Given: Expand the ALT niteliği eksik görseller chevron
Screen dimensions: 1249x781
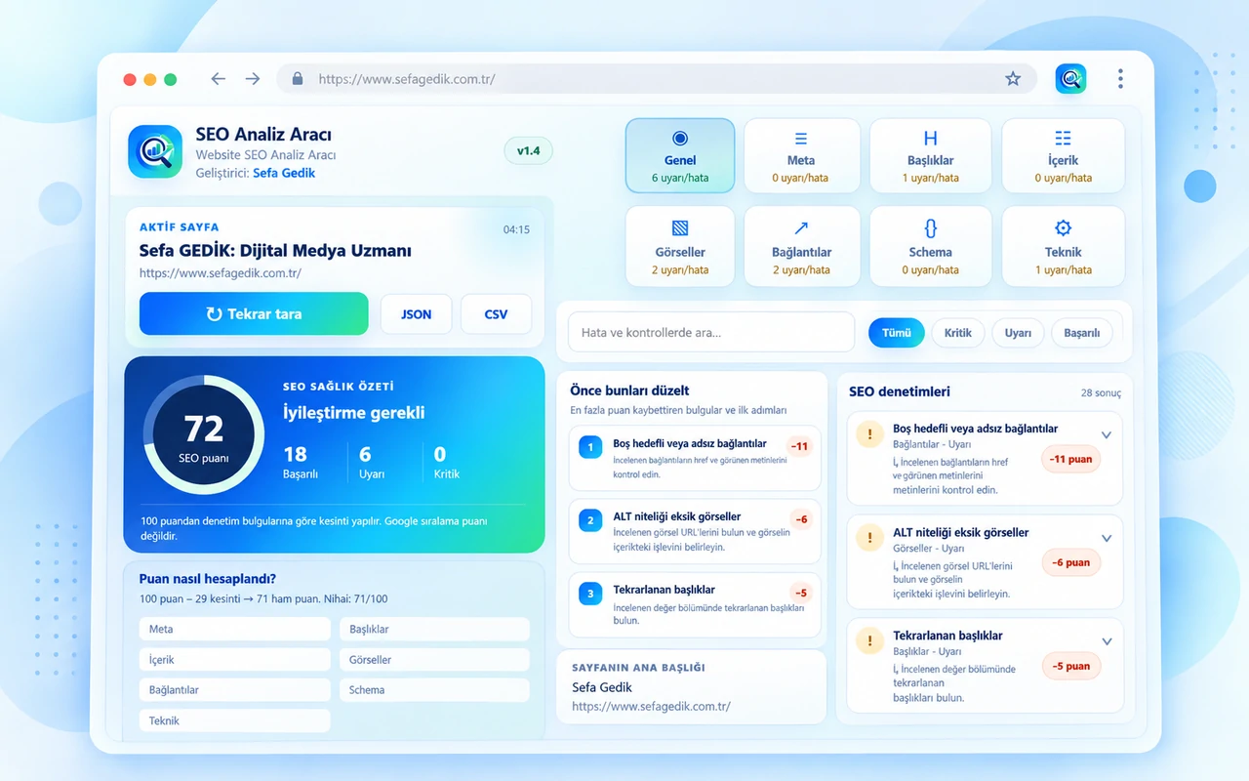Looking at the screenshot, I should tap(1107, 539).
